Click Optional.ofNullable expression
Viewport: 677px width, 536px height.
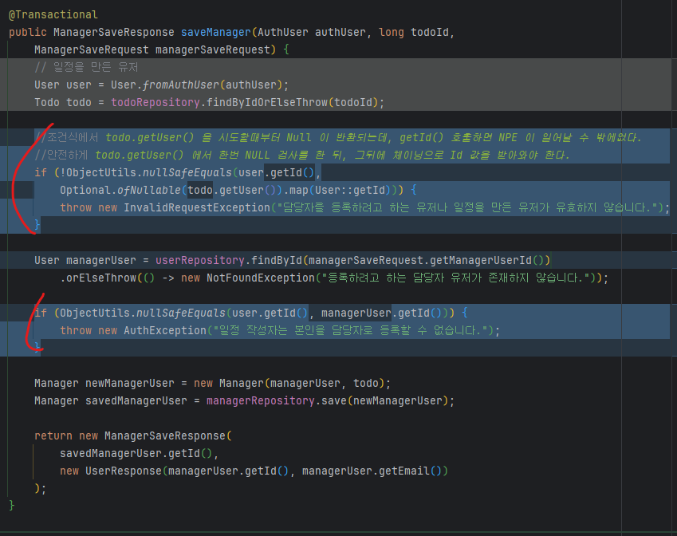click(120, 190)
